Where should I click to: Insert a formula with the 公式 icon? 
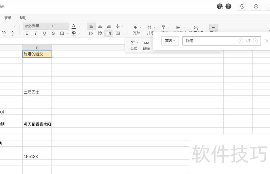pyautogui.click(x=133, y=43)
